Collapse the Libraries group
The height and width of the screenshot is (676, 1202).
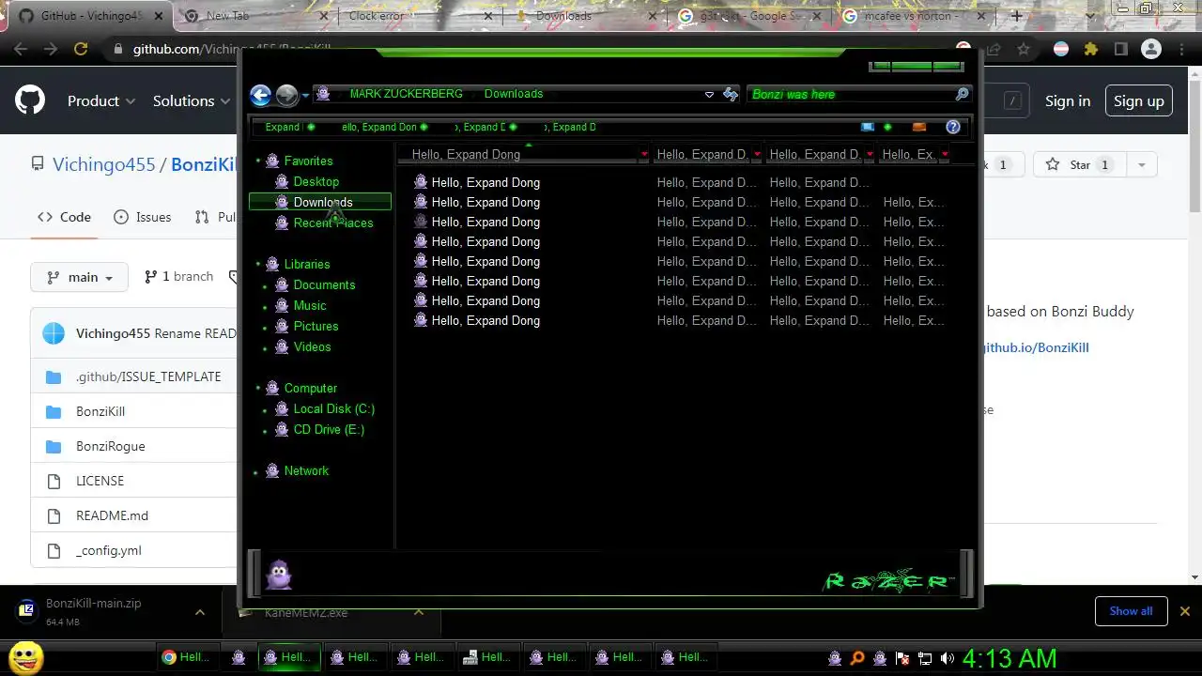tap(258, 265)
